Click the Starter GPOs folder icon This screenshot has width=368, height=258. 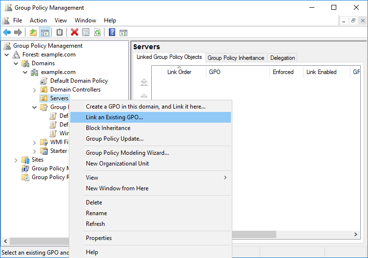[x=44, y=151]
